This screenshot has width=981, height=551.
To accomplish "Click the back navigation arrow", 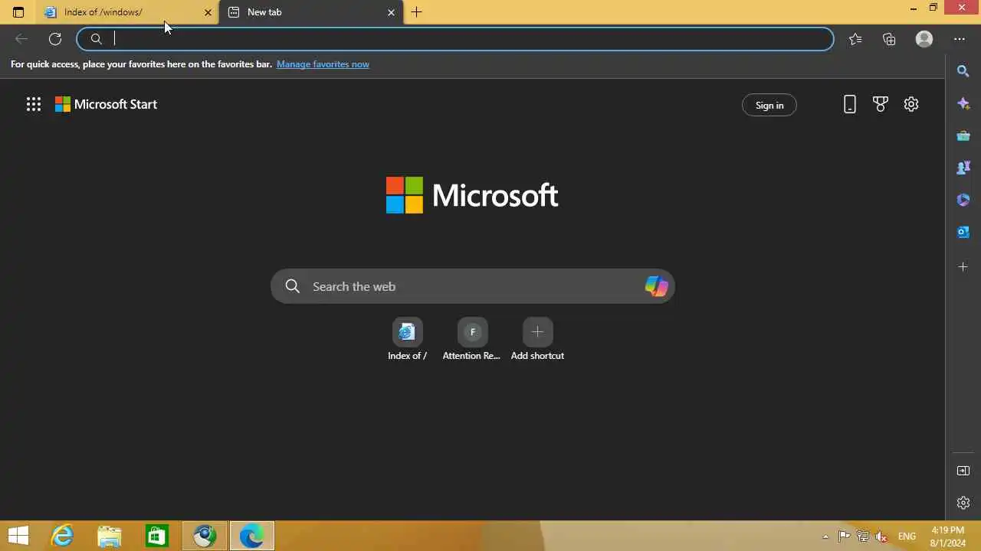I will point(21,39).
